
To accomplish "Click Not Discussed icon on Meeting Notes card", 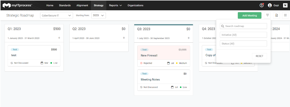I will (x=141, y=87).
